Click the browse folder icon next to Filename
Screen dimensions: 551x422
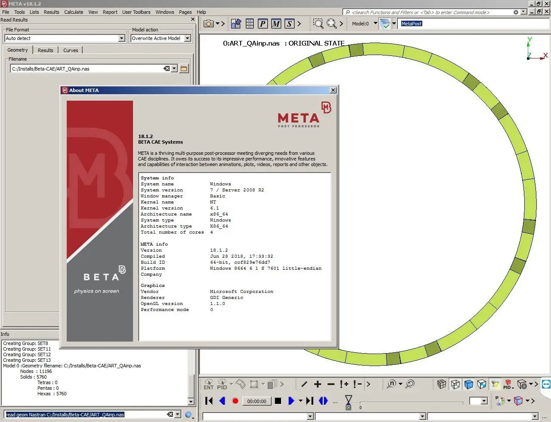pyautogui.click(x=184, y=69)
